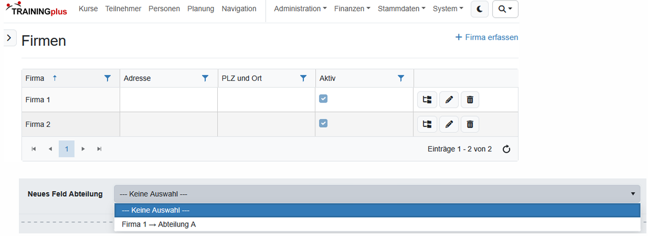Click the Firma erfassen link
The image size is (648, 236).
pyautogui.click(x=486, y=37)
